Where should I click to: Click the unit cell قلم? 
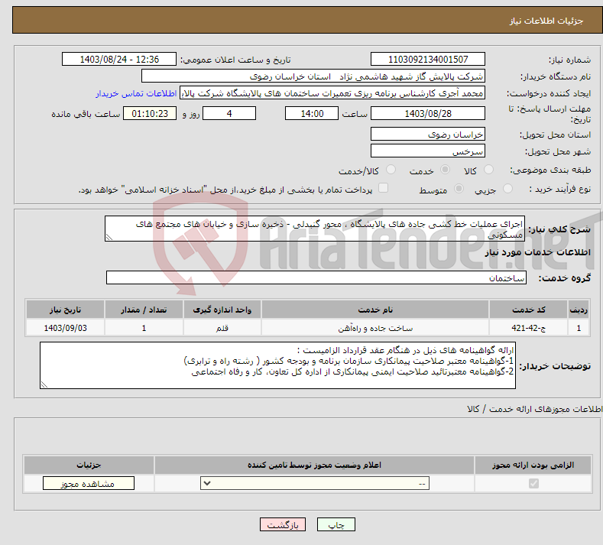tap(222, 328)
